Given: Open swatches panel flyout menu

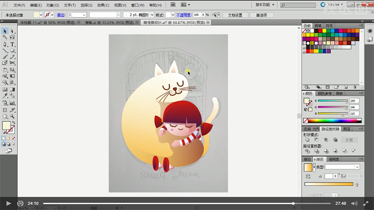Looking at the screenshot, I should [x=361, y=26].
